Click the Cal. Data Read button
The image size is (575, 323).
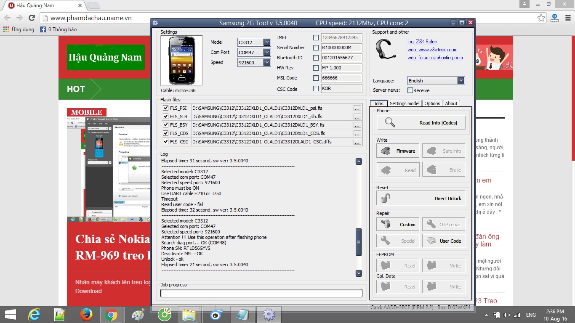pyautogui.click(x=398, y=287)
